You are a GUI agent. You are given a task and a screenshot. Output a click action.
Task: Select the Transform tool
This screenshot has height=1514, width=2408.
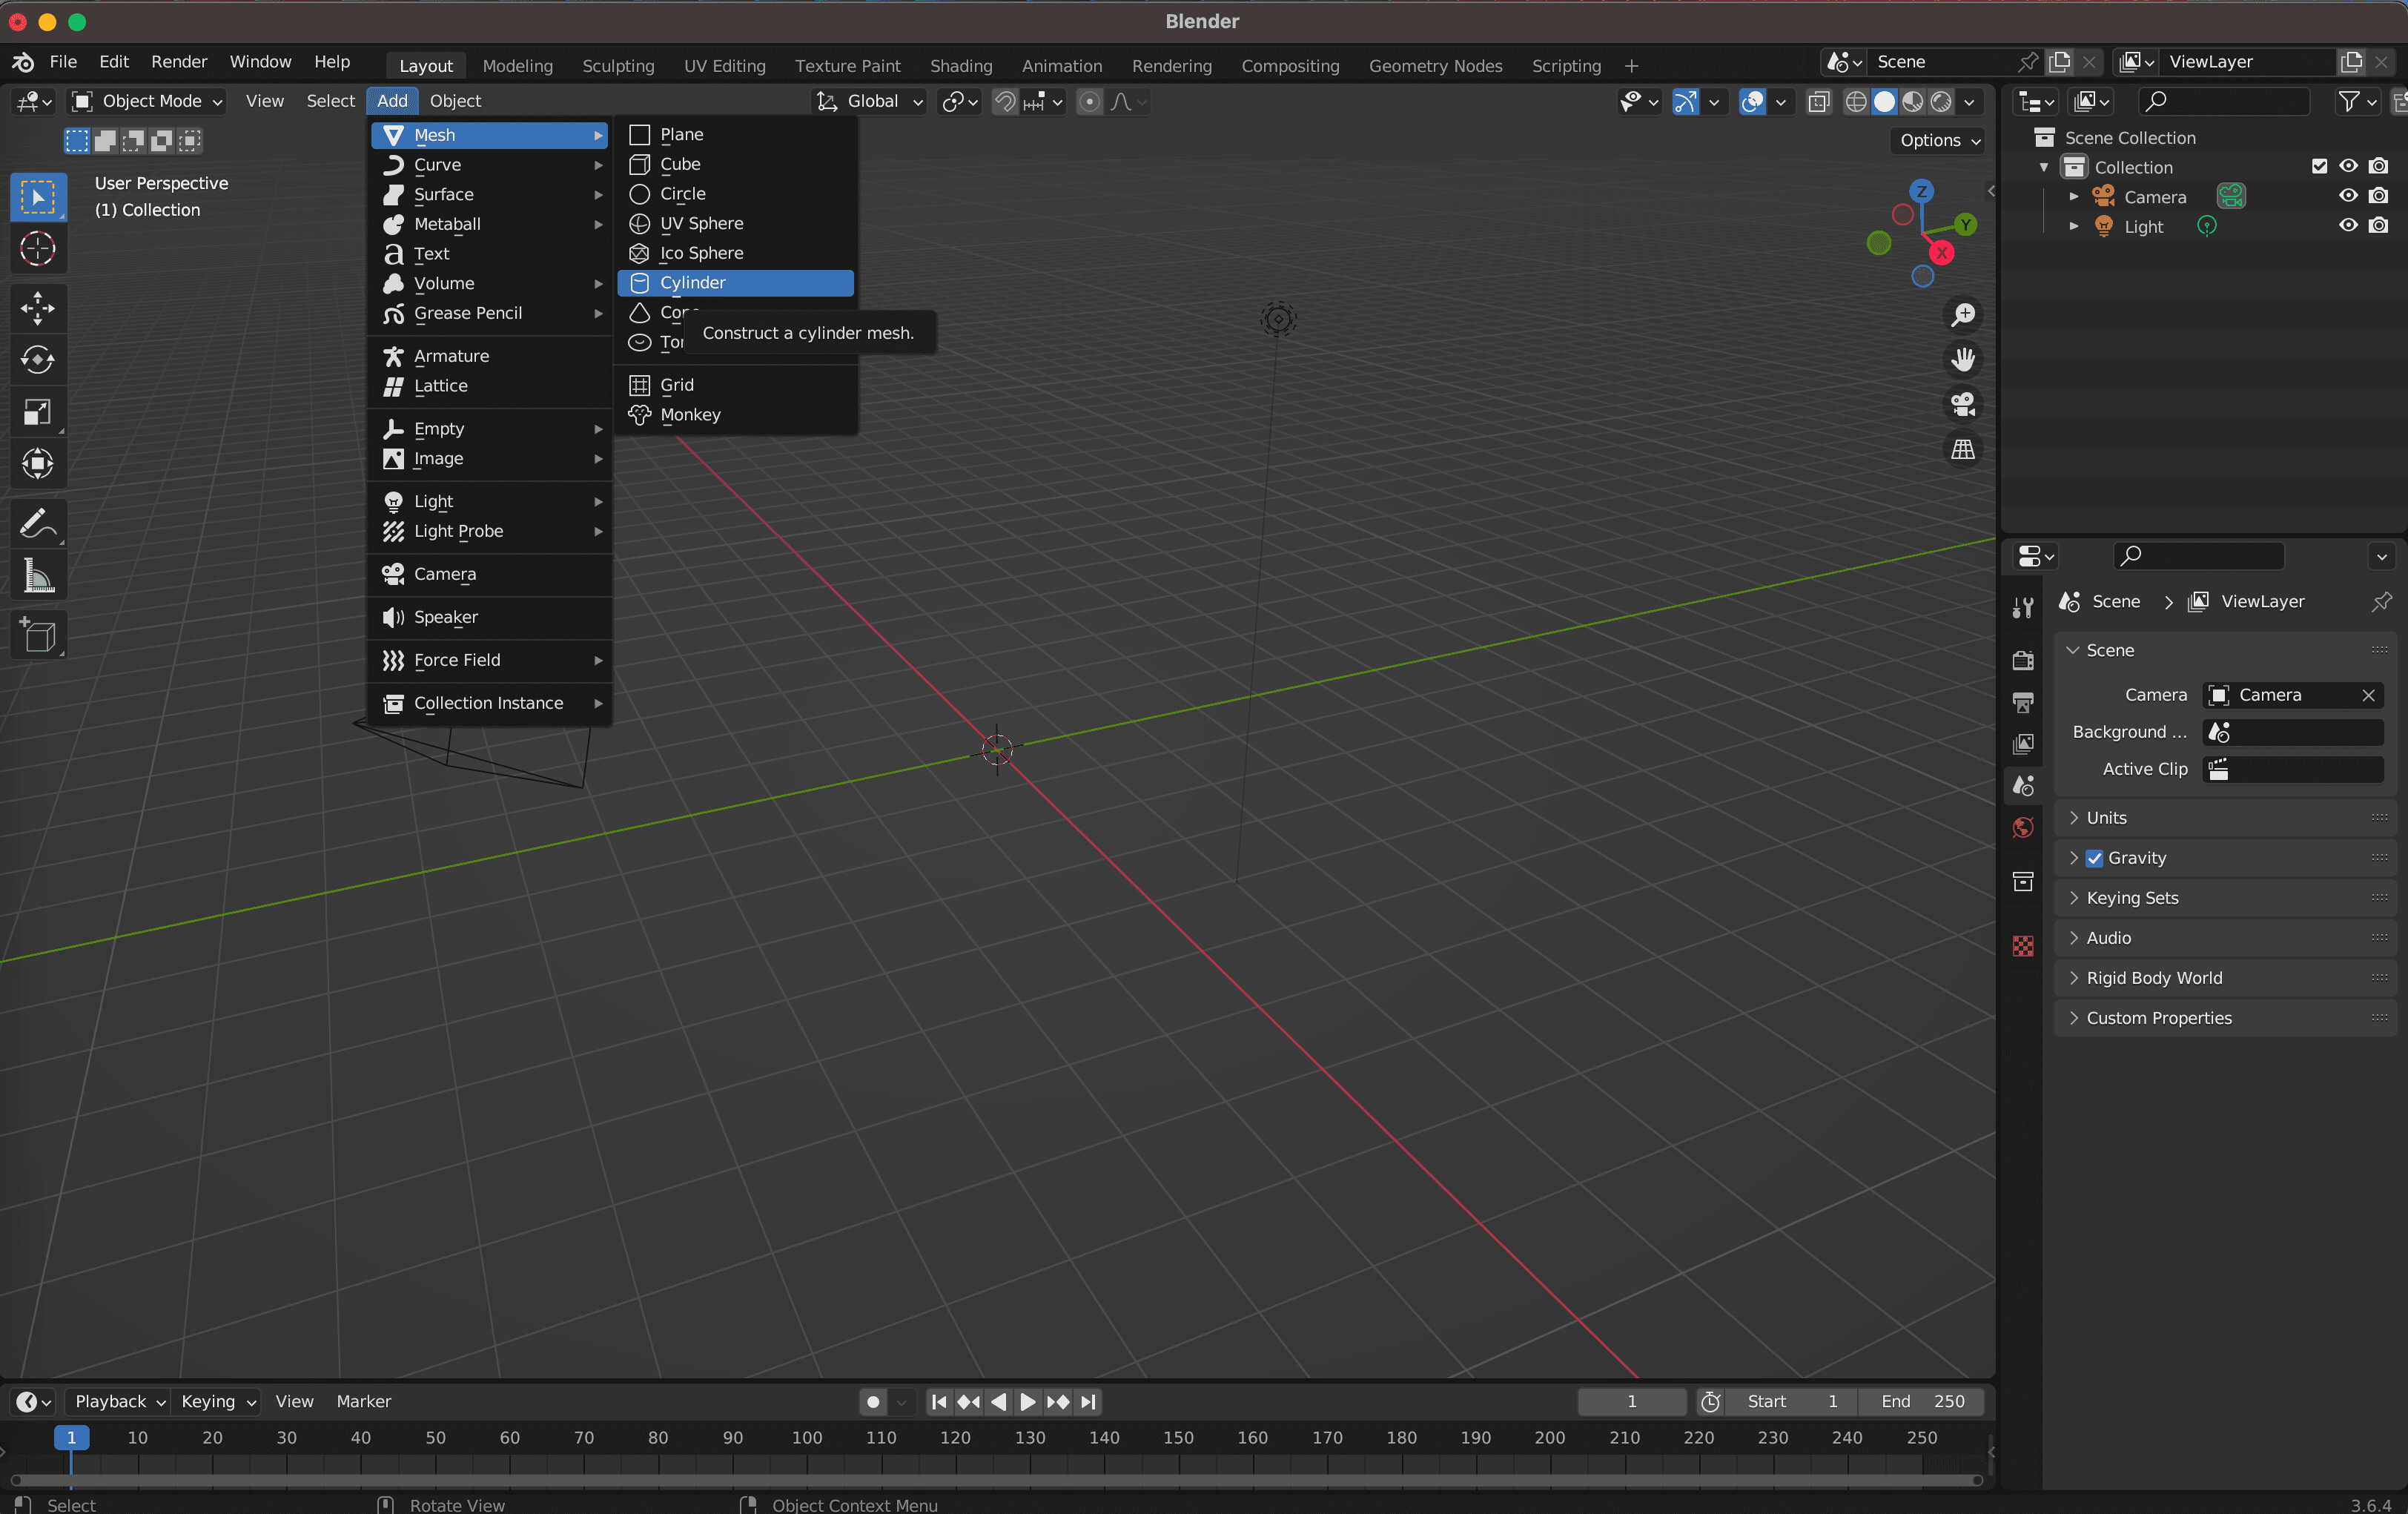click(38, 463)
